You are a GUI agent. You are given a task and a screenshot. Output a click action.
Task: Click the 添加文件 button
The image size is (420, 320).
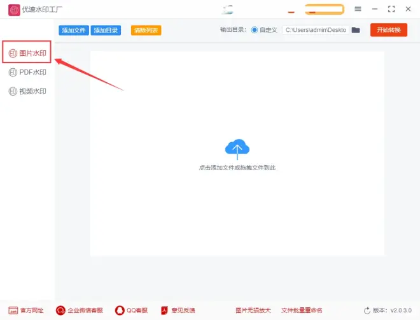(x=74, y=30)
